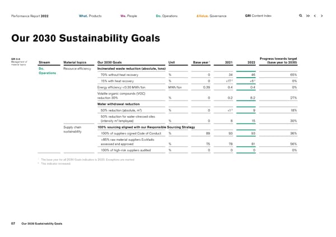Click 2022 value 46
This screenshot has width=336, height=237.
pos(253,75)
